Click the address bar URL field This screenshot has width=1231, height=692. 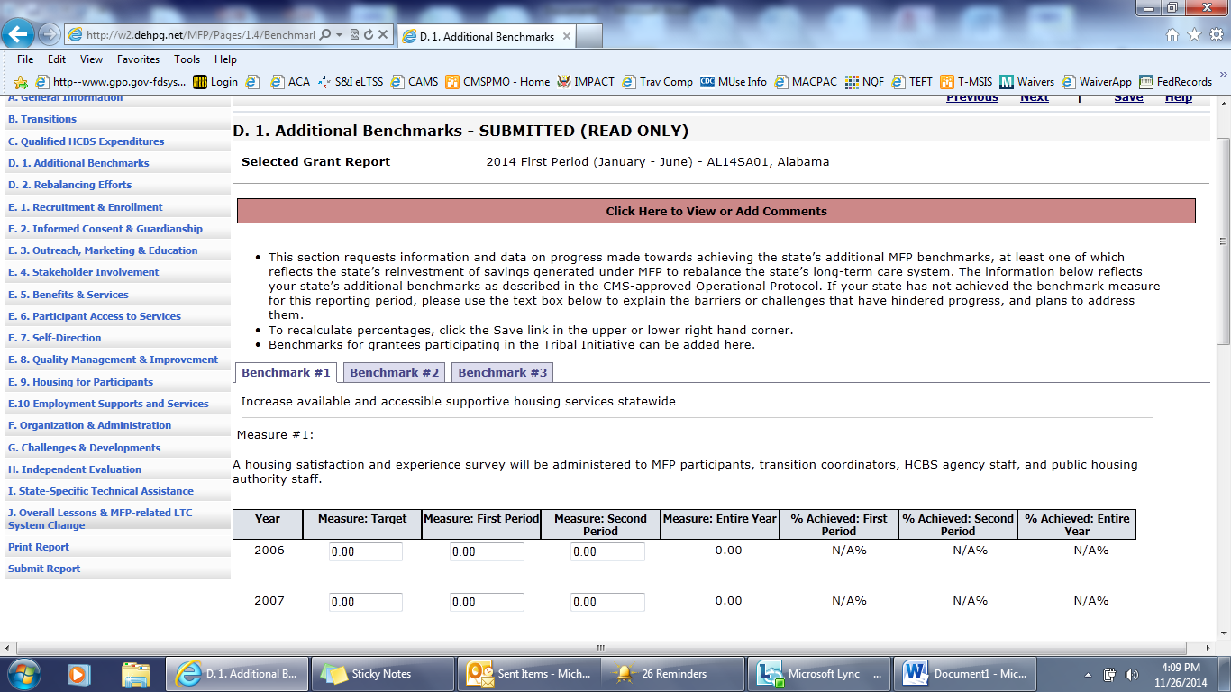pos(200,35)
